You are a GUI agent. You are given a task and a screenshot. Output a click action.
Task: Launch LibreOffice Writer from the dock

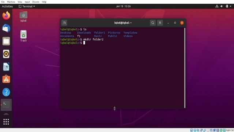click(x=6, y=67)
